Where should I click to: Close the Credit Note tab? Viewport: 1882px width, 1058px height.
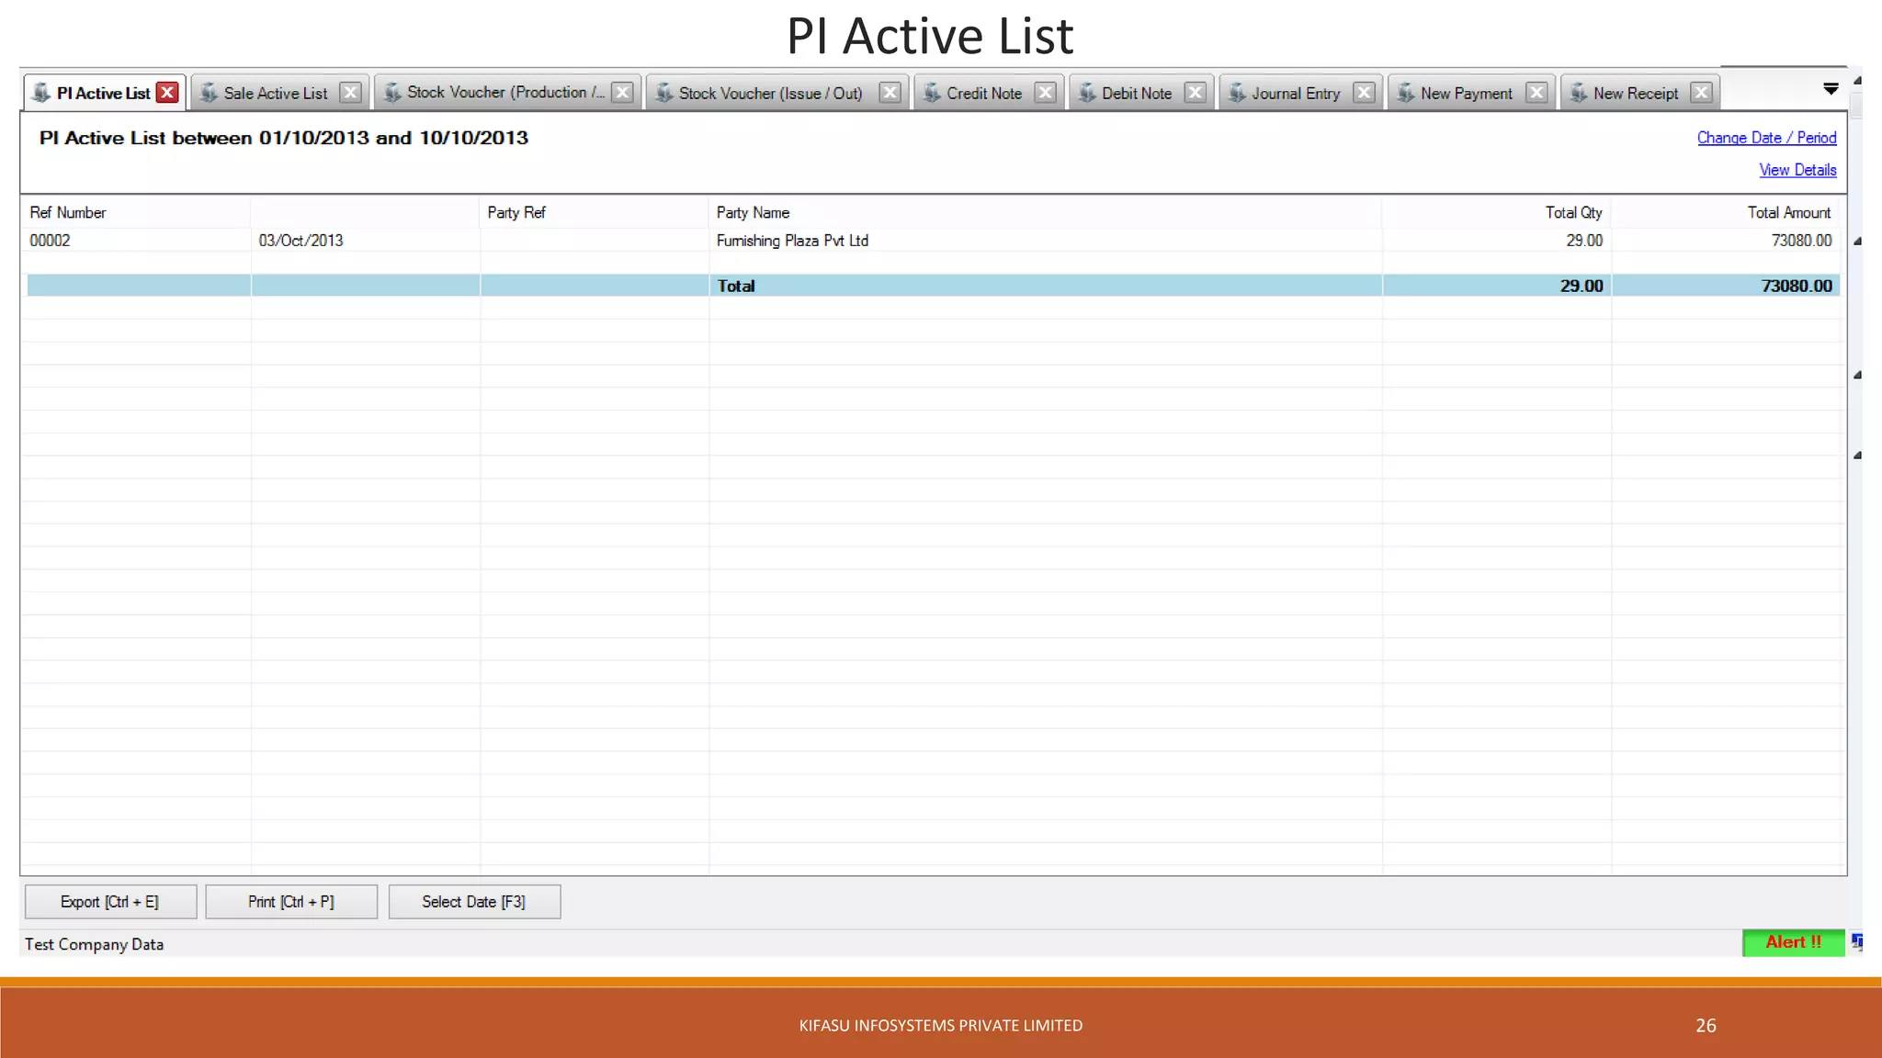[x=1045, y=93]
